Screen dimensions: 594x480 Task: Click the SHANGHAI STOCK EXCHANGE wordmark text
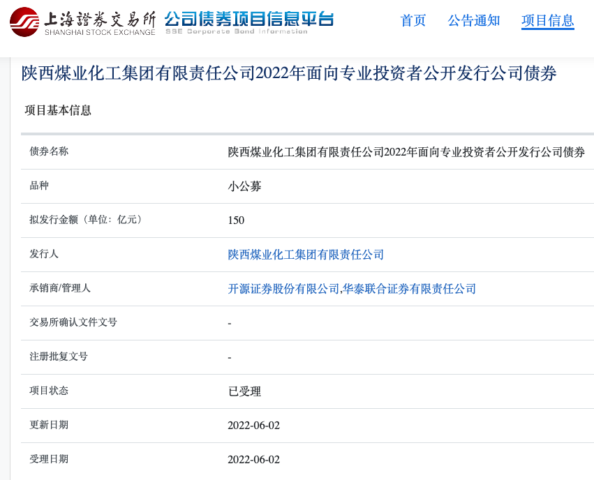point(100,33)
